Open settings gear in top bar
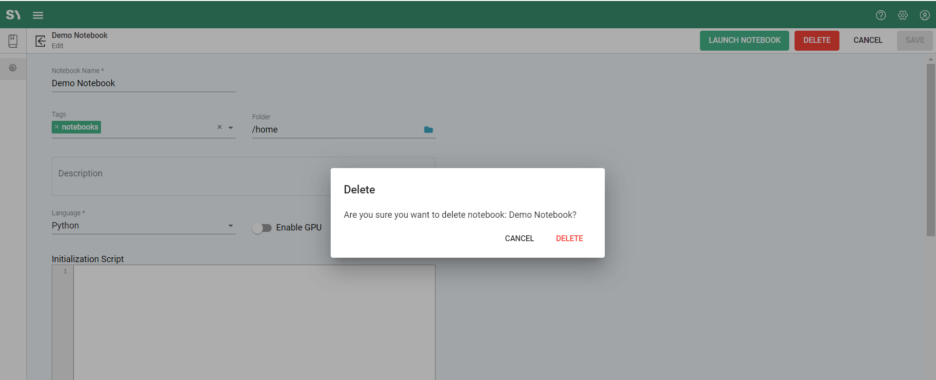Image resolution: width=936 pixels, height=380 pixels. point(902,15)
